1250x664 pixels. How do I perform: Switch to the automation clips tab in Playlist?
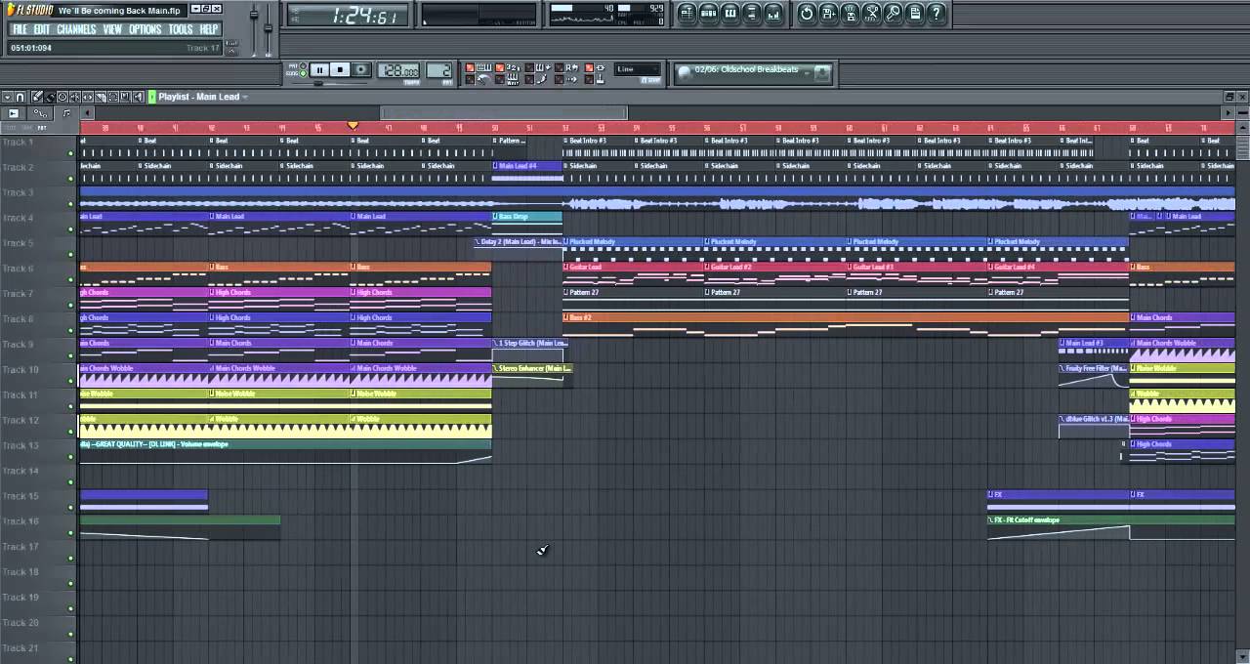click(x=40, y=113)
